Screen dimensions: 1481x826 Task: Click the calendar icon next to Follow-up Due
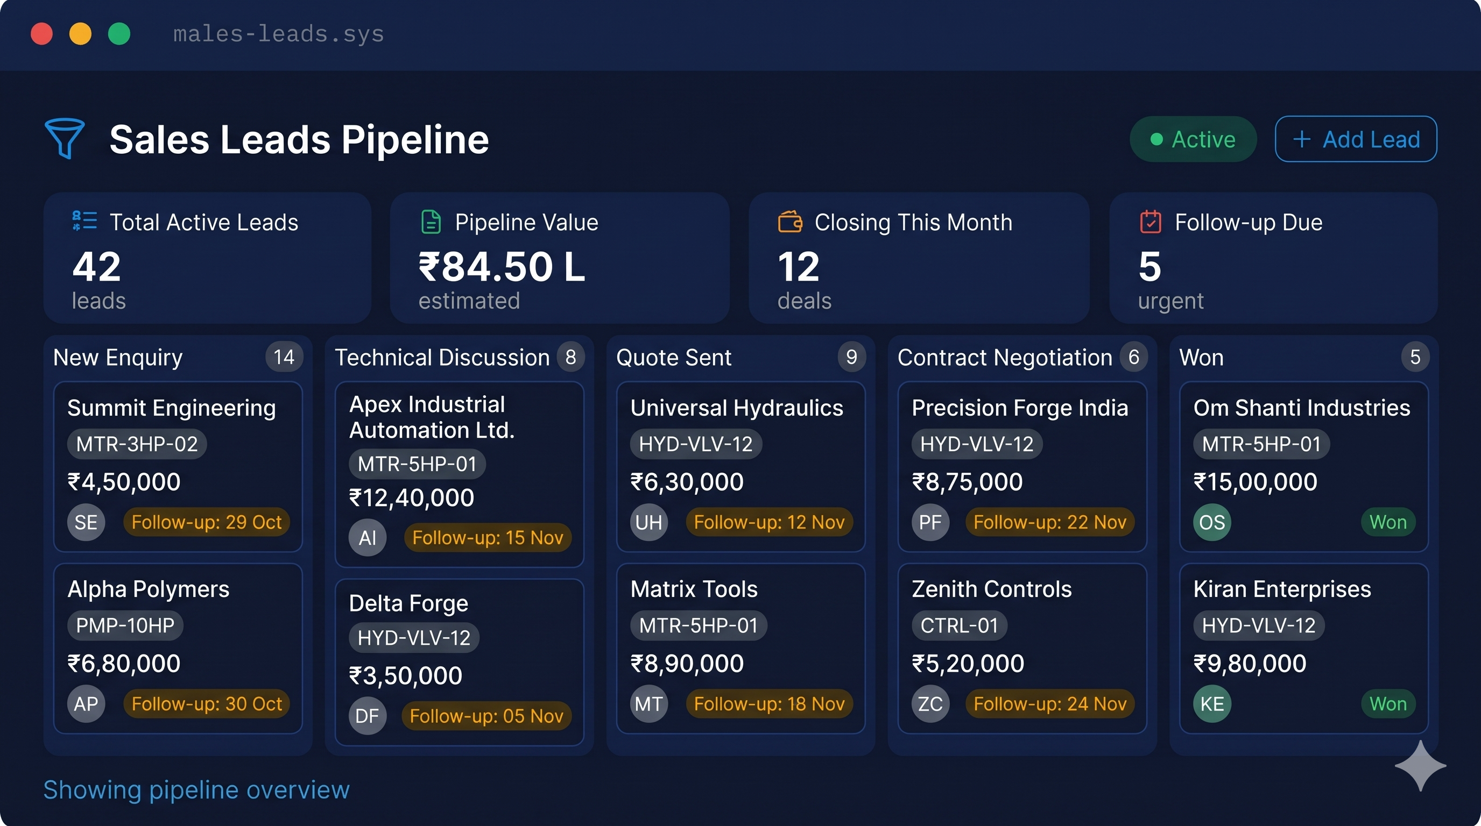coord(1150,222)
